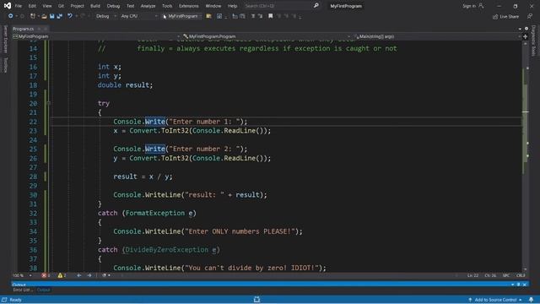Image resolution: width=540 pixels, height=304 pixels.
Task: Click the CRLF line ending indicator
Action: [521, 275]
